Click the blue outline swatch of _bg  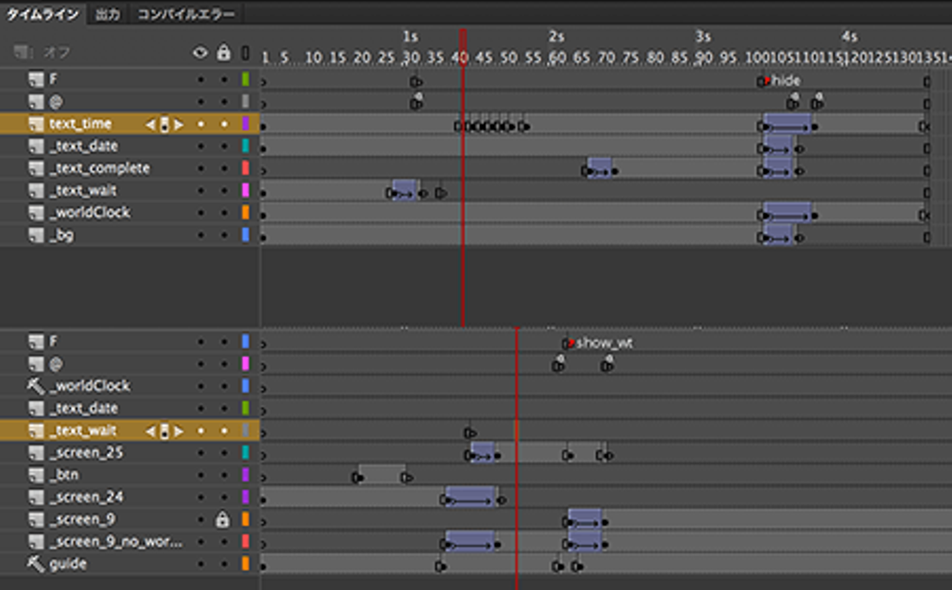(245, 235)
